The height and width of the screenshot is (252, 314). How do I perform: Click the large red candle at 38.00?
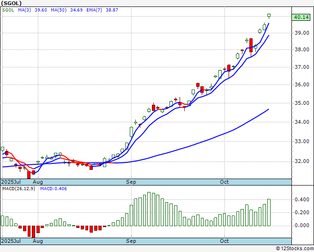tap(251, 45)
